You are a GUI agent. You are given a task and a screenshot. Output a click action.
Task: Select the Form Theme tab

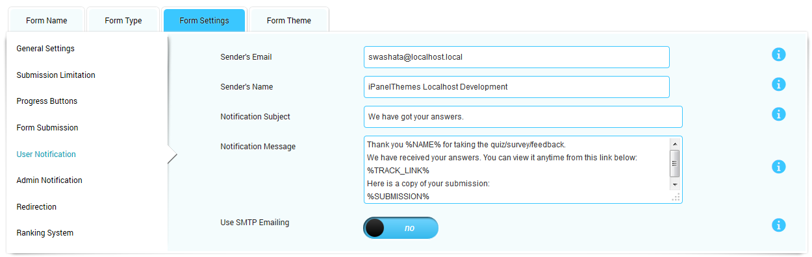(x=288, y=21)
